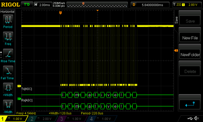Click the back return arrow icon
Viewport: 203px width, 122px height.
click(x=190, y=104)
